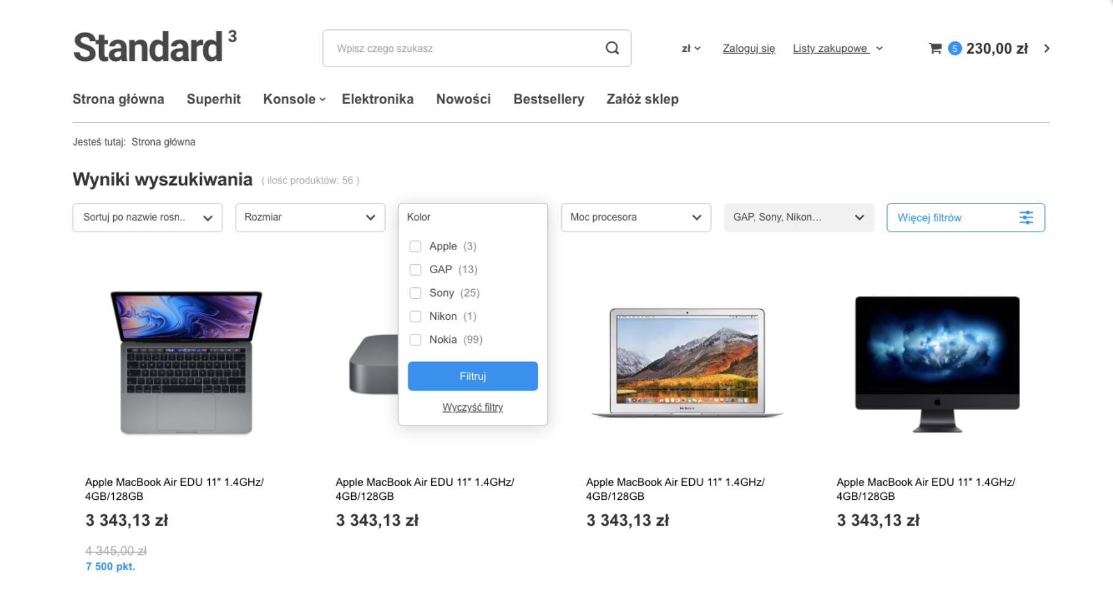Tick the Nokia checkbox
Image resolution: width=1113 pixels, height=610 pixels.
[x=415, y=340]
